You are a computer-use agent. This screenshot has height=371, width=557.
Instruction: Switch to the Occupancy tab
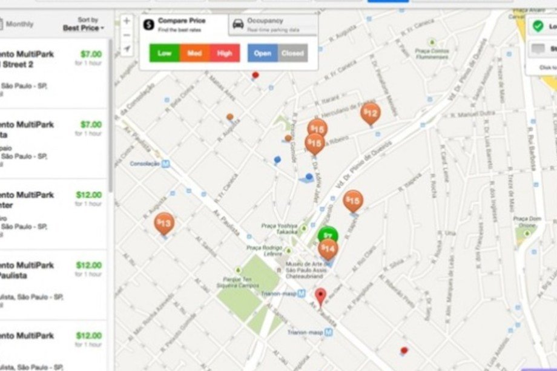[273, 25]
